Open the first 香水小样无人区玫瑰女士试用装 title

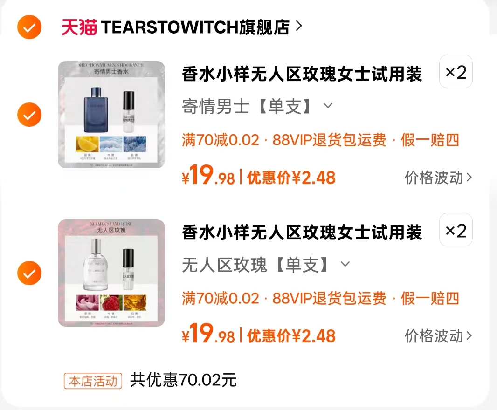tap(302, 75)
